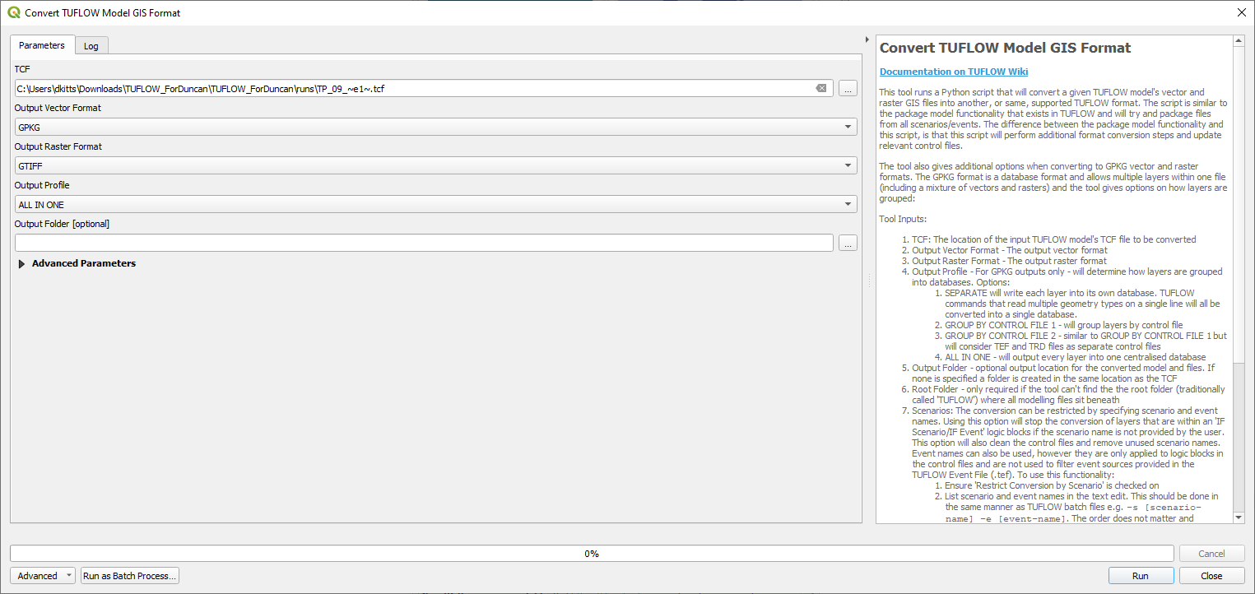Click the QGIS logo in title bar

point(13,12)
